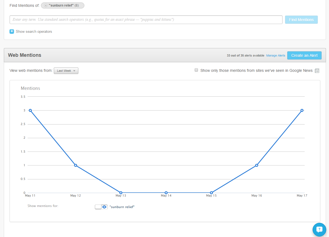This screenshot has width=329, height=237.
Task: Click the "sunburn relief" legend label
Action: coord(122,207)
